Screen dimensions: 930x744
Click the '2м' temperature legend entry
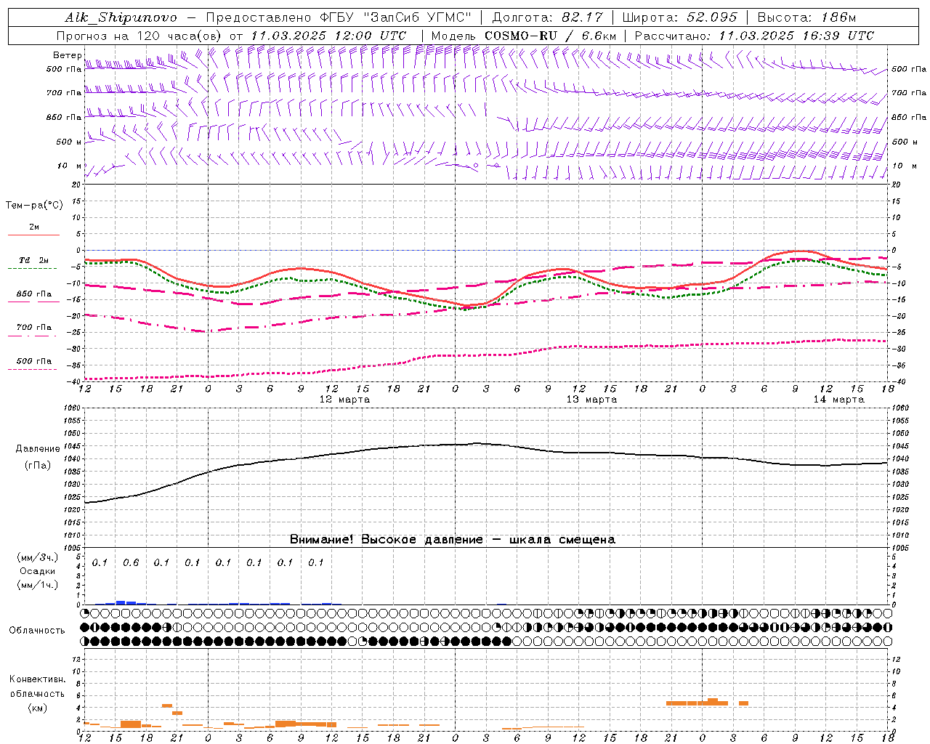[x=34, y=227]
